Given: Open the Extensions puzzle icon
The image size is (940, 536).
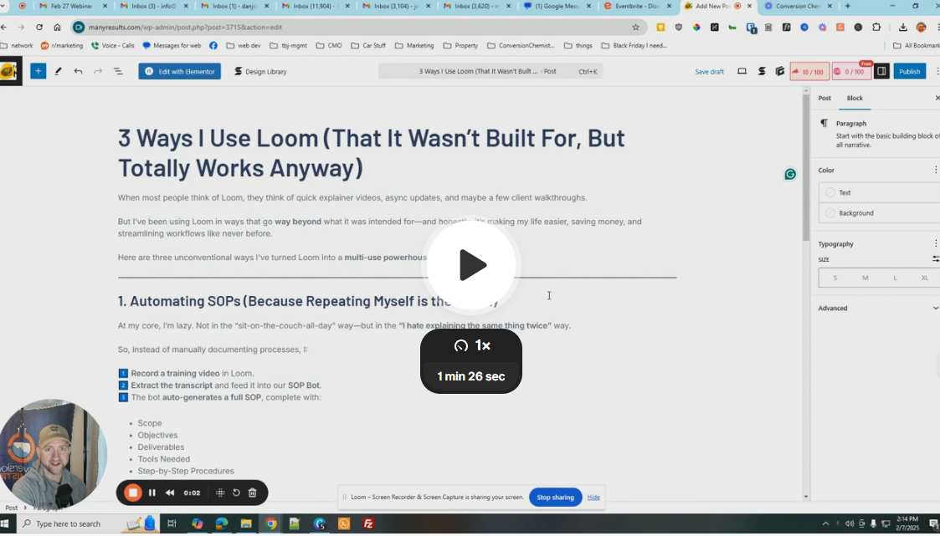Looking at the screenshot, I should pyautogui.click(x=876, y=27).
